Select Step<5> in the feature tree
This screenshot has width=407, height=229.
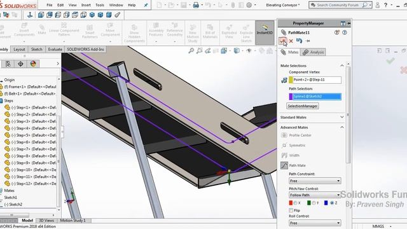pos(31,135)
